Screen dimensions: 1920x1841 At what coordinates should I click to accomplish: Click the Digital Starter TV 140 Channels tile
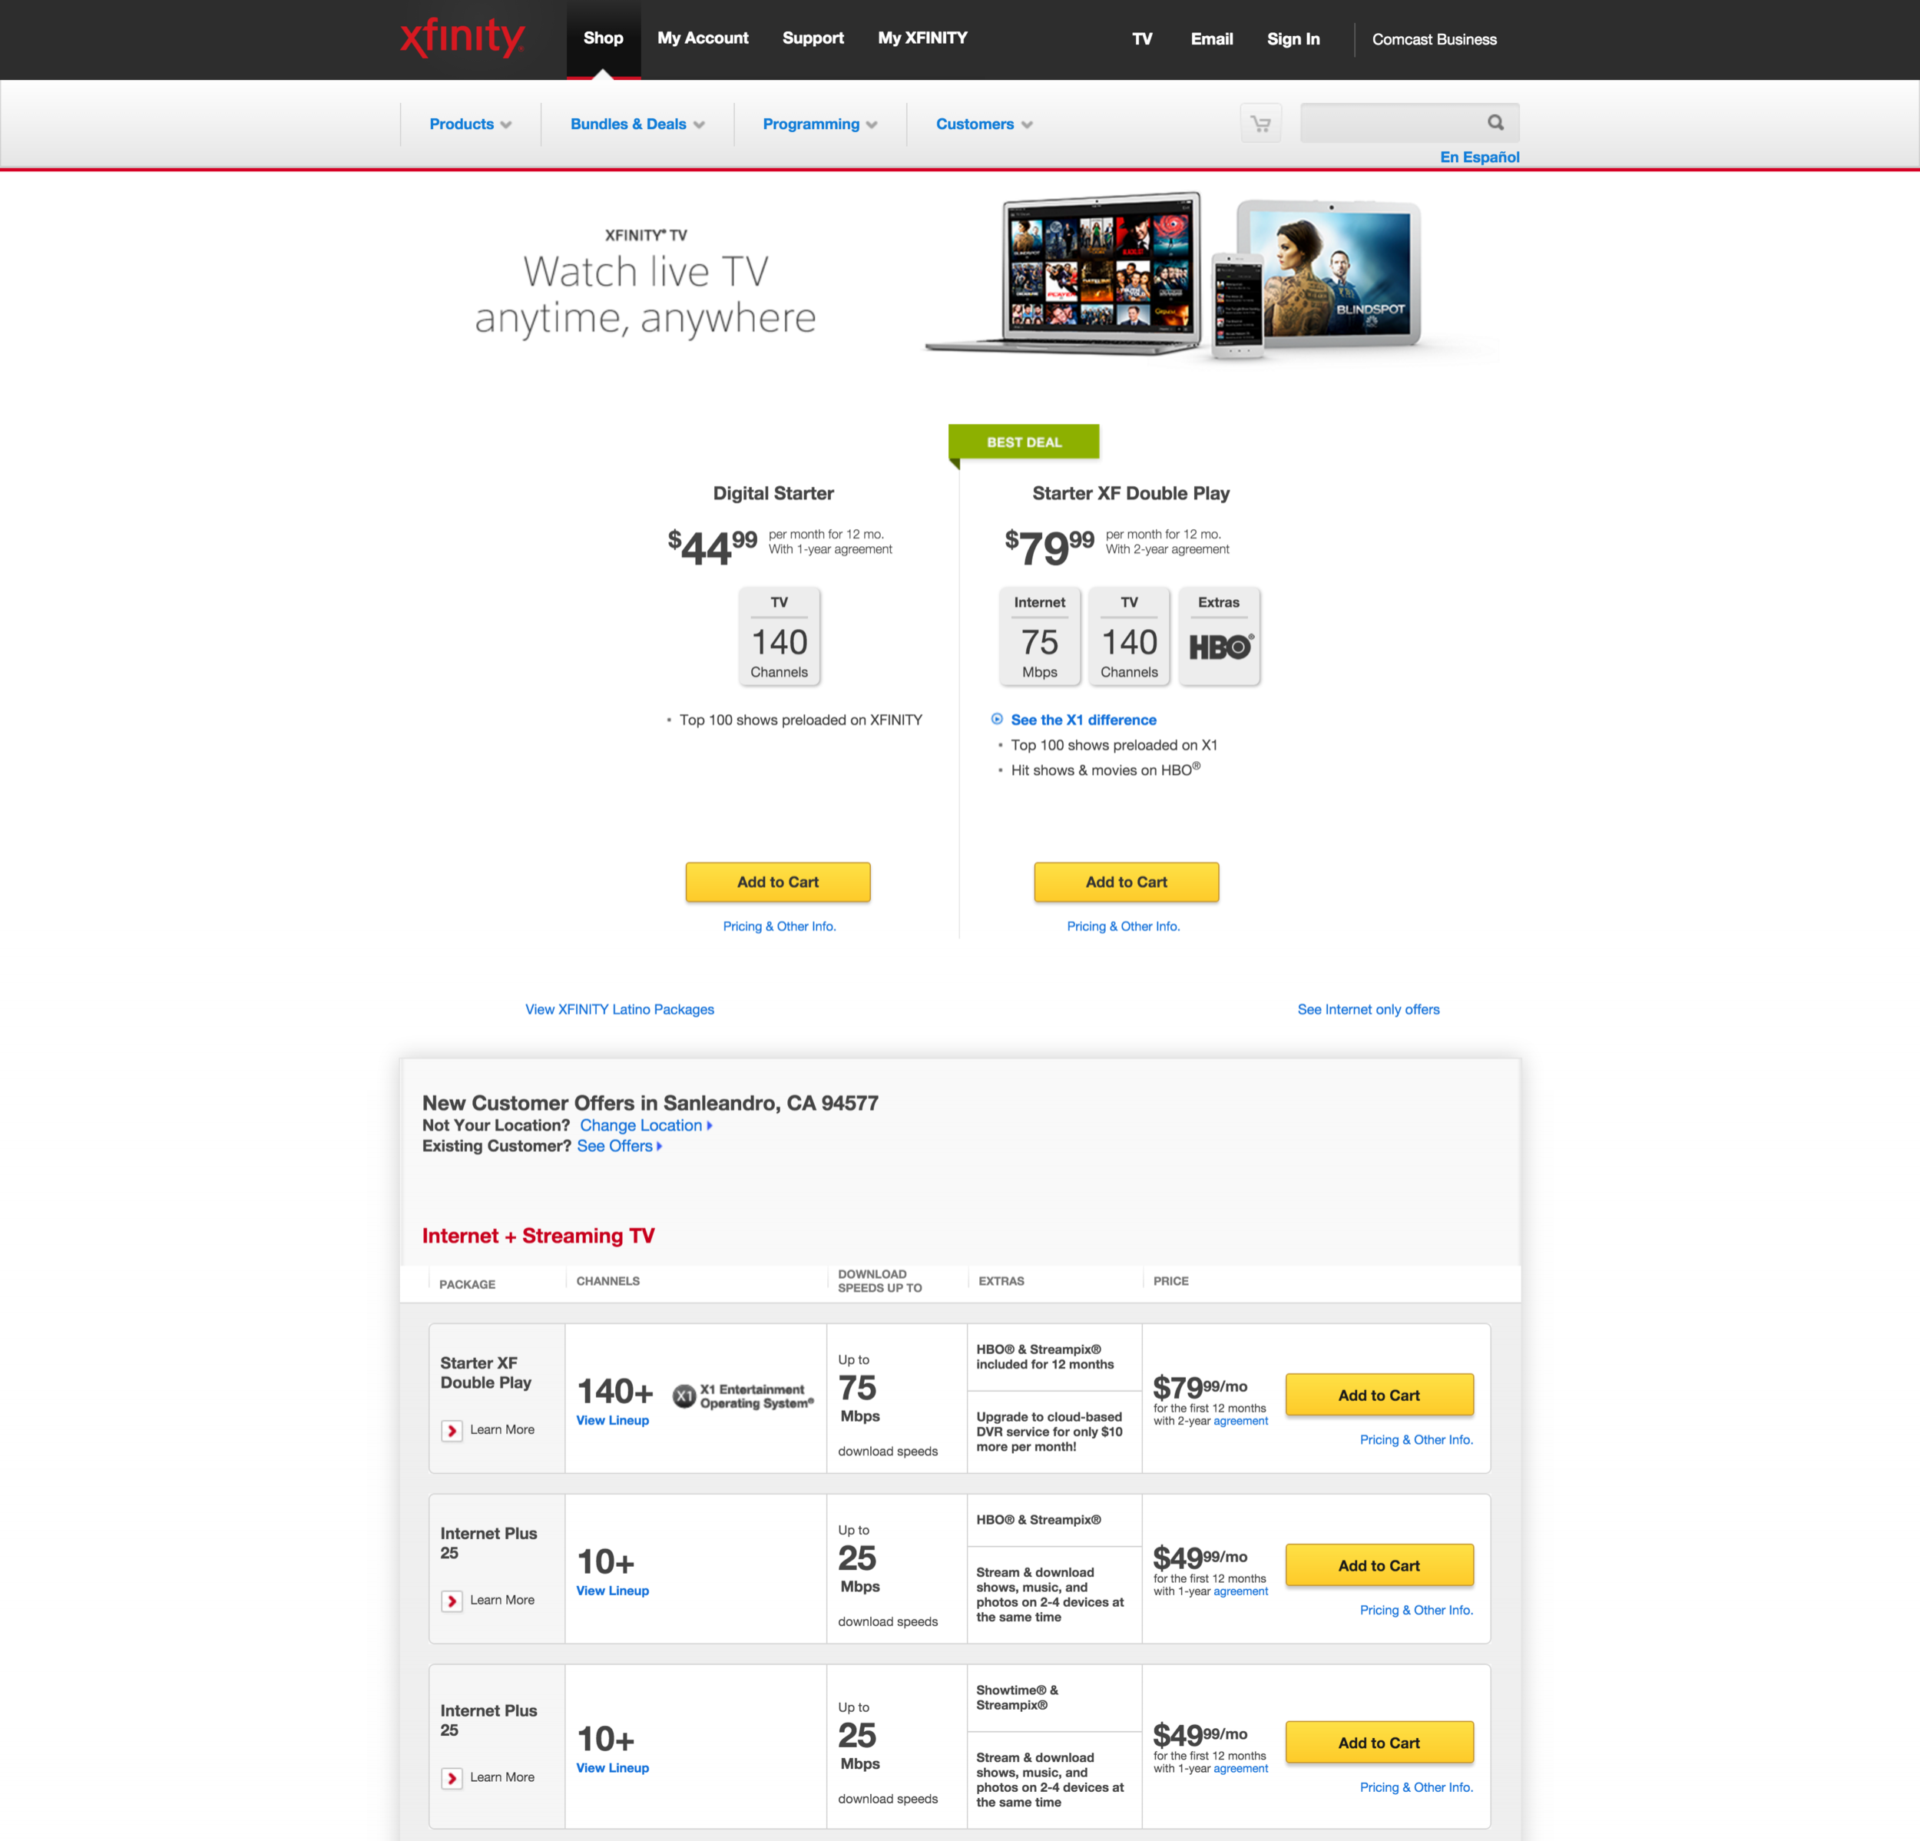[779, 636]
